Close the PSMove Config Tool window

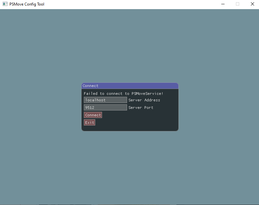[x=252, y=4]
